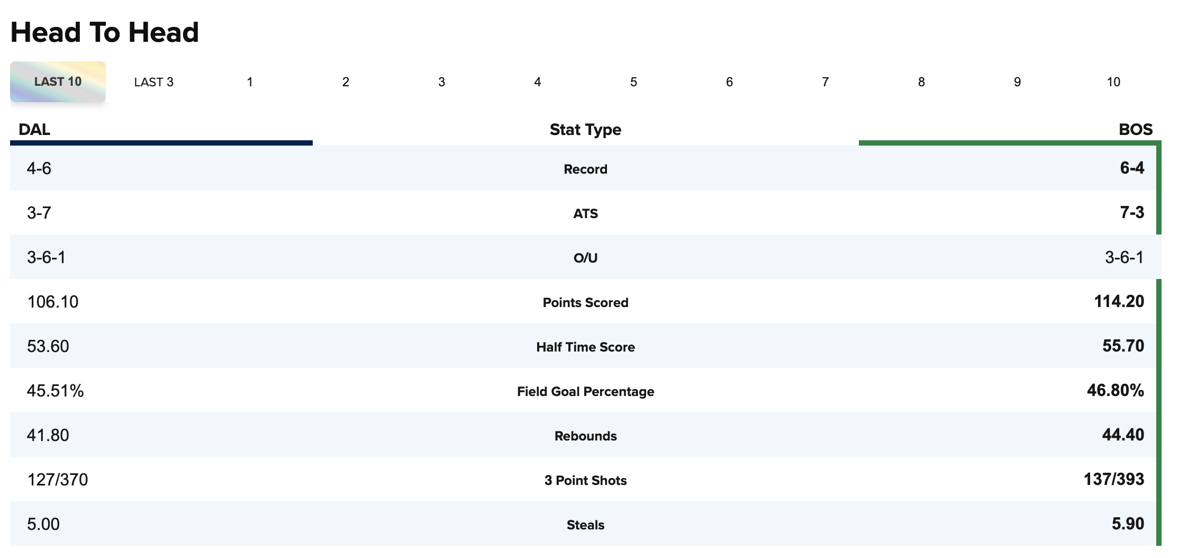The height and width of the screenshot is (558, 1179).
Task: Click BOS record value 6-4
Action: [x=1132, y=168]
